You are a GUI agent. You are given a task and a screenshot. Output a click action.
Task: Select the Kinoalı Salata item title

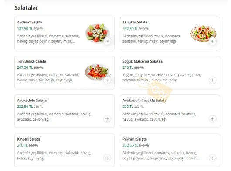pos(29,139)
